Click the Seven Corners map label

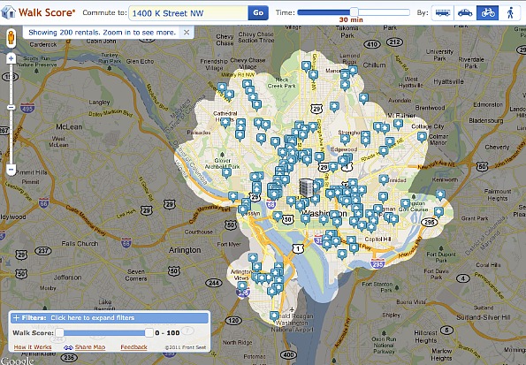pos(136,275)
